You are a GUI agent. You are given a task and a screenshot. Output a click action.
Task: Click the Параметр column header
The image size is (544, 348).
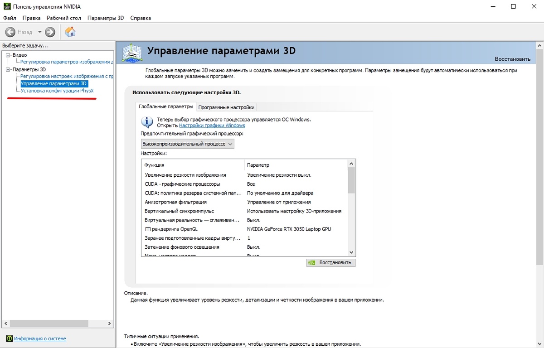click(x=296, y=165)
